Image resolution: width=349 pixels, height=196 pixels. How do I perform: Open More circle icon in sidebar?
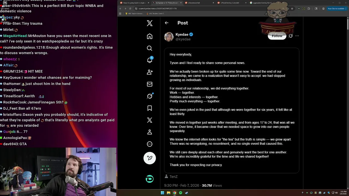click(x=150, y=144)
